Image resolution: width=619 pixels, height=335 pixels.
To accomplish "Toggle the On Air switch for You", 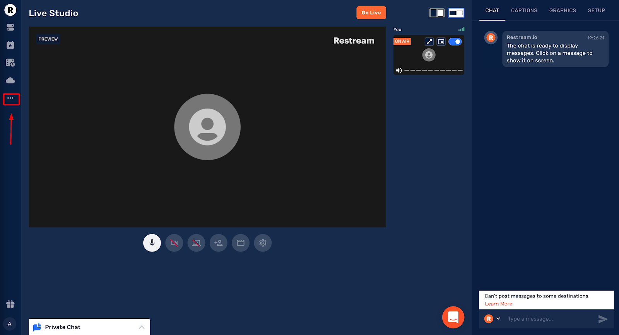I will click(455, 42).
